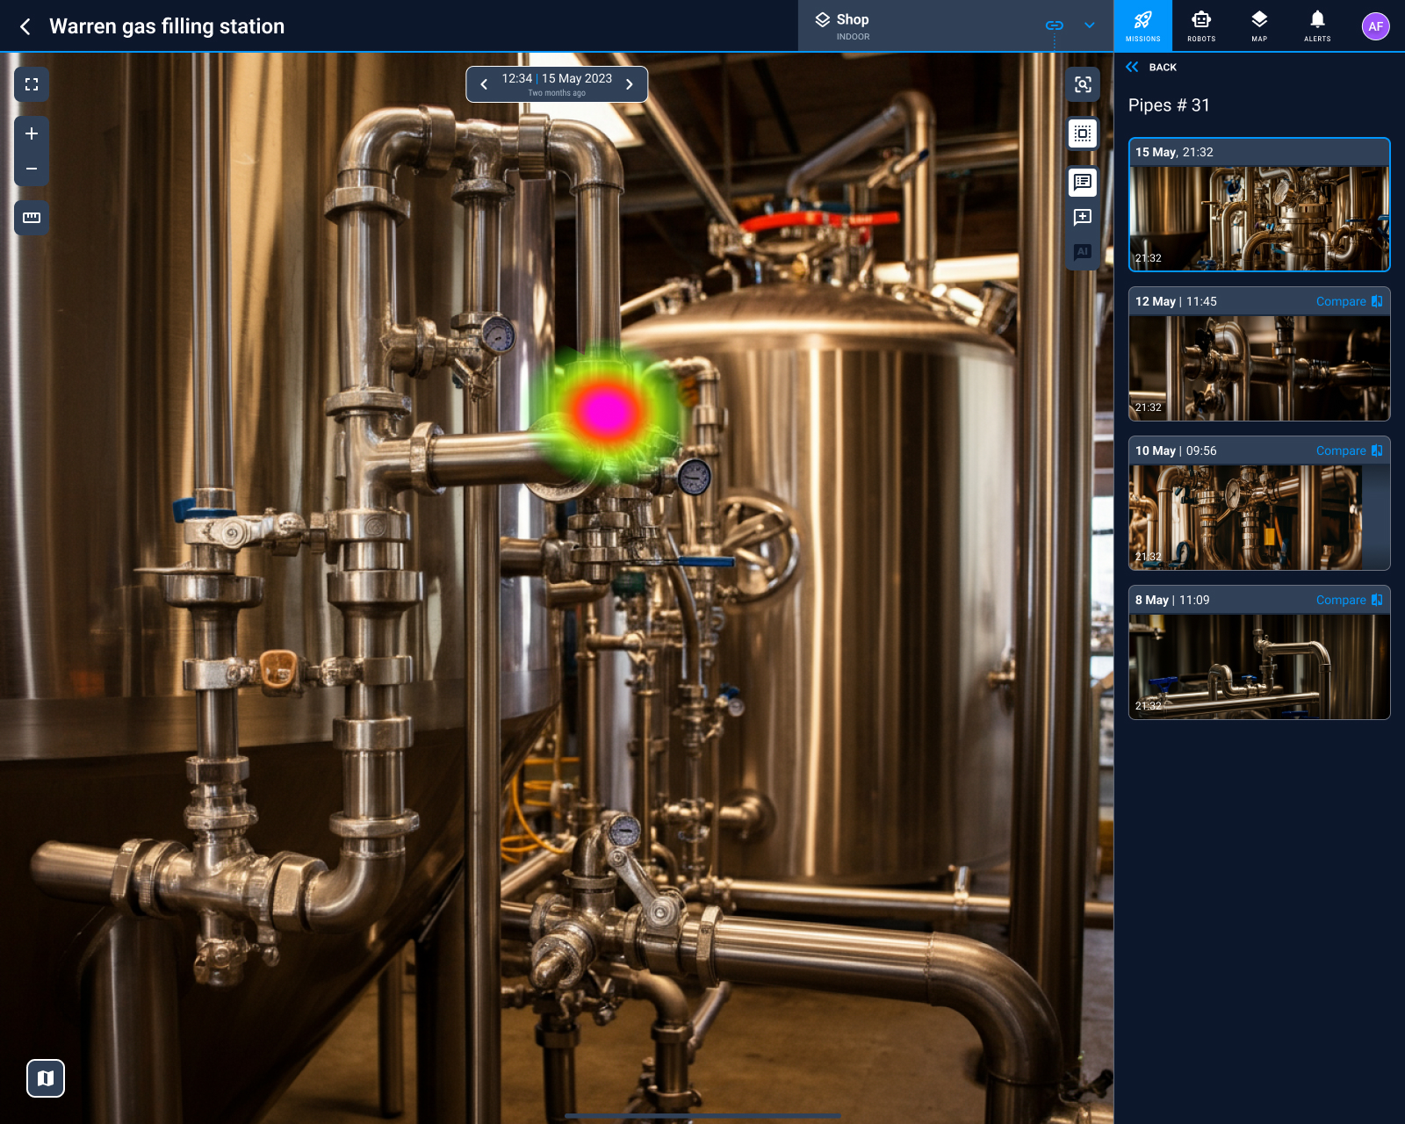Select the ruler measurement tool
Viewport: 1405px width, 1124px height.
click(32, 218)
